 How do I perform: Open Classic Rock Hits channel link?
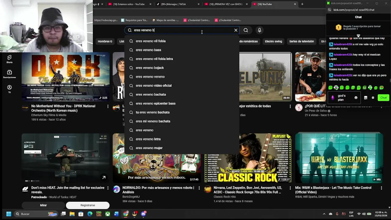(225, 197)
